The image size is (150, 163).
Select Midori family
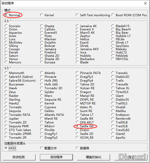(x=42, y=126)
